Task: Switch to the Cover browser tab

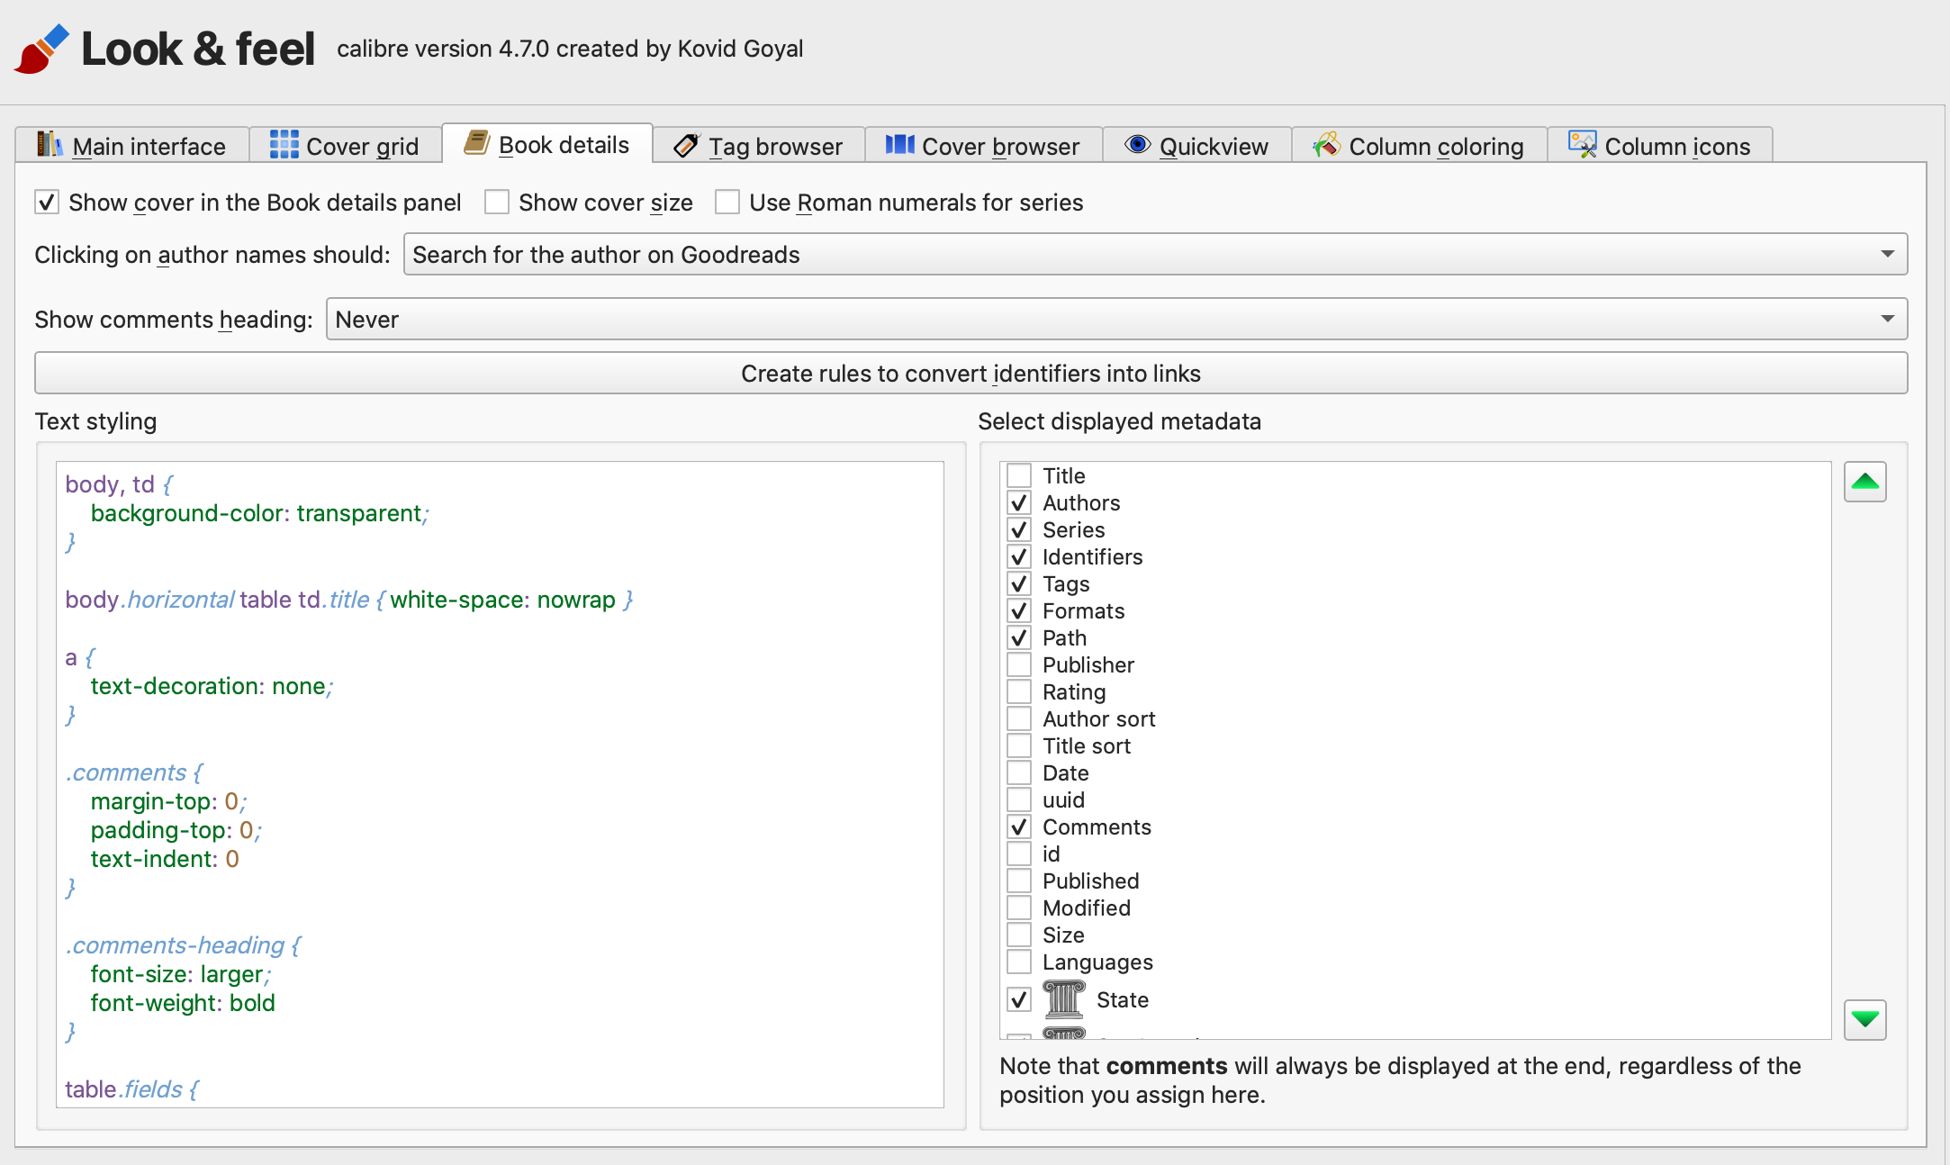Action: [x=983, y=146]
